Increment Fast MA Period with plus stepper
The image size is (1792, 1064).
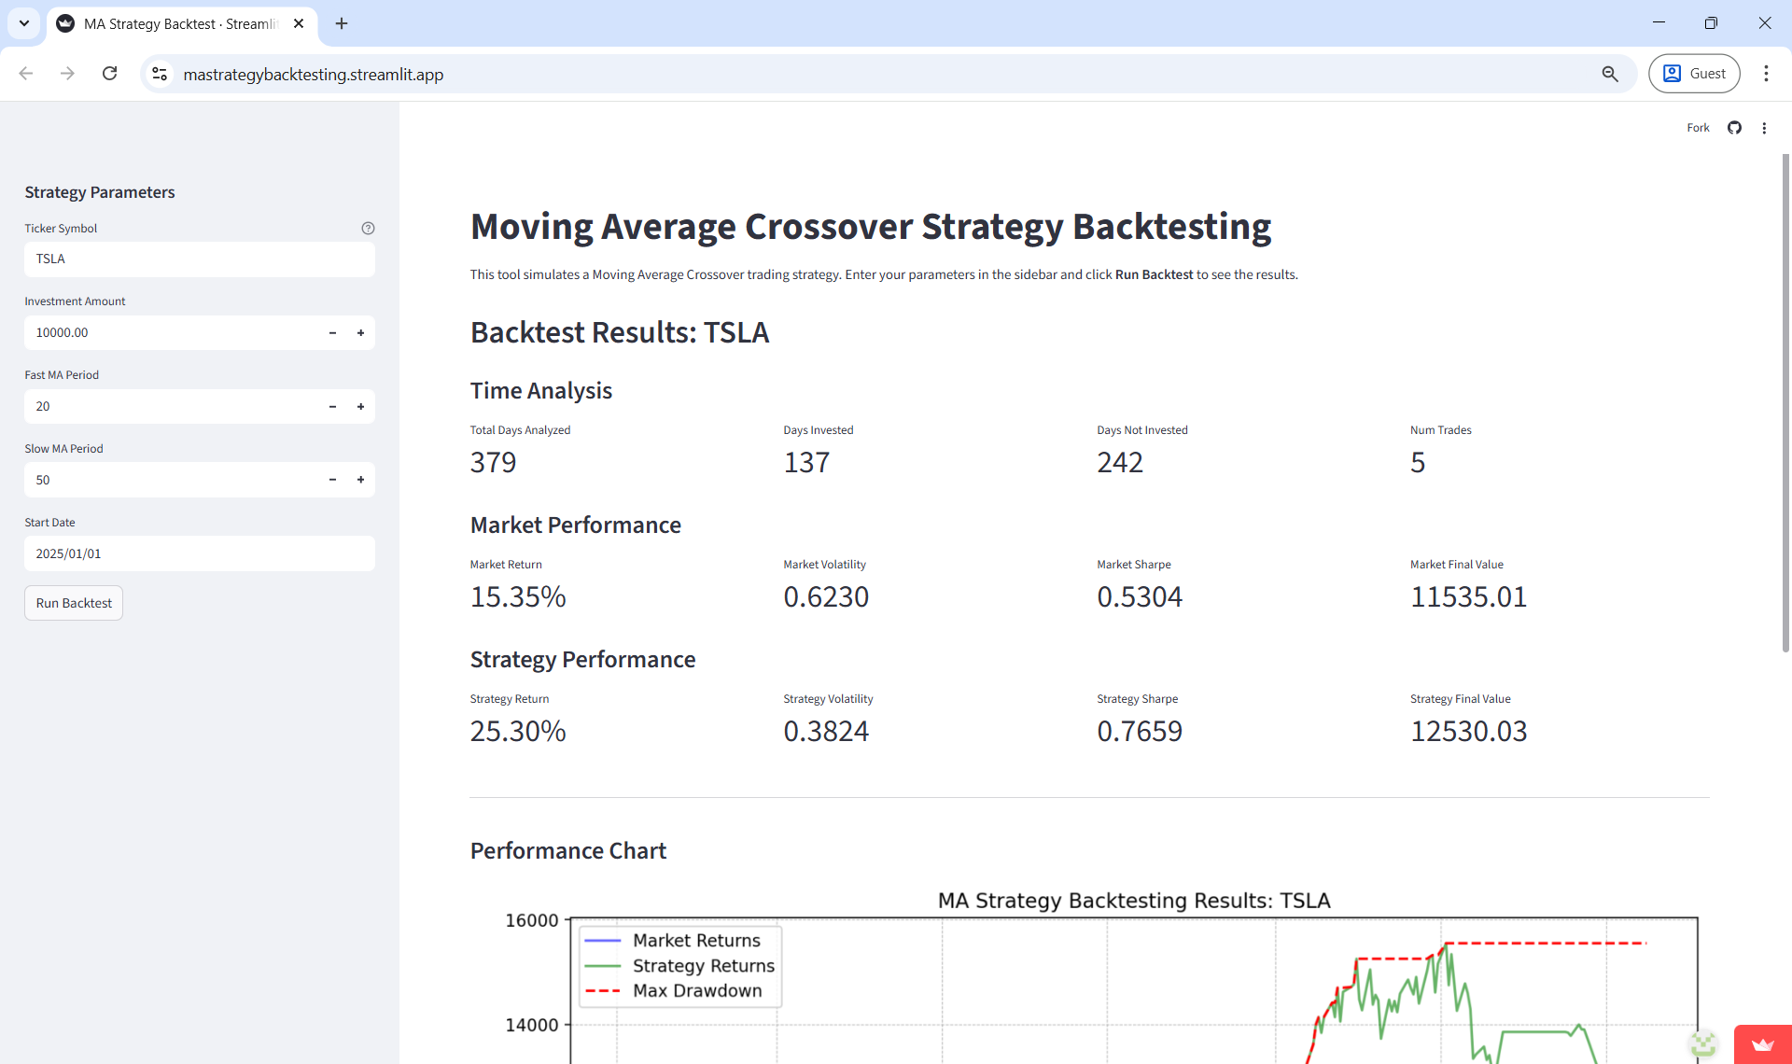(x=361, y=406)
